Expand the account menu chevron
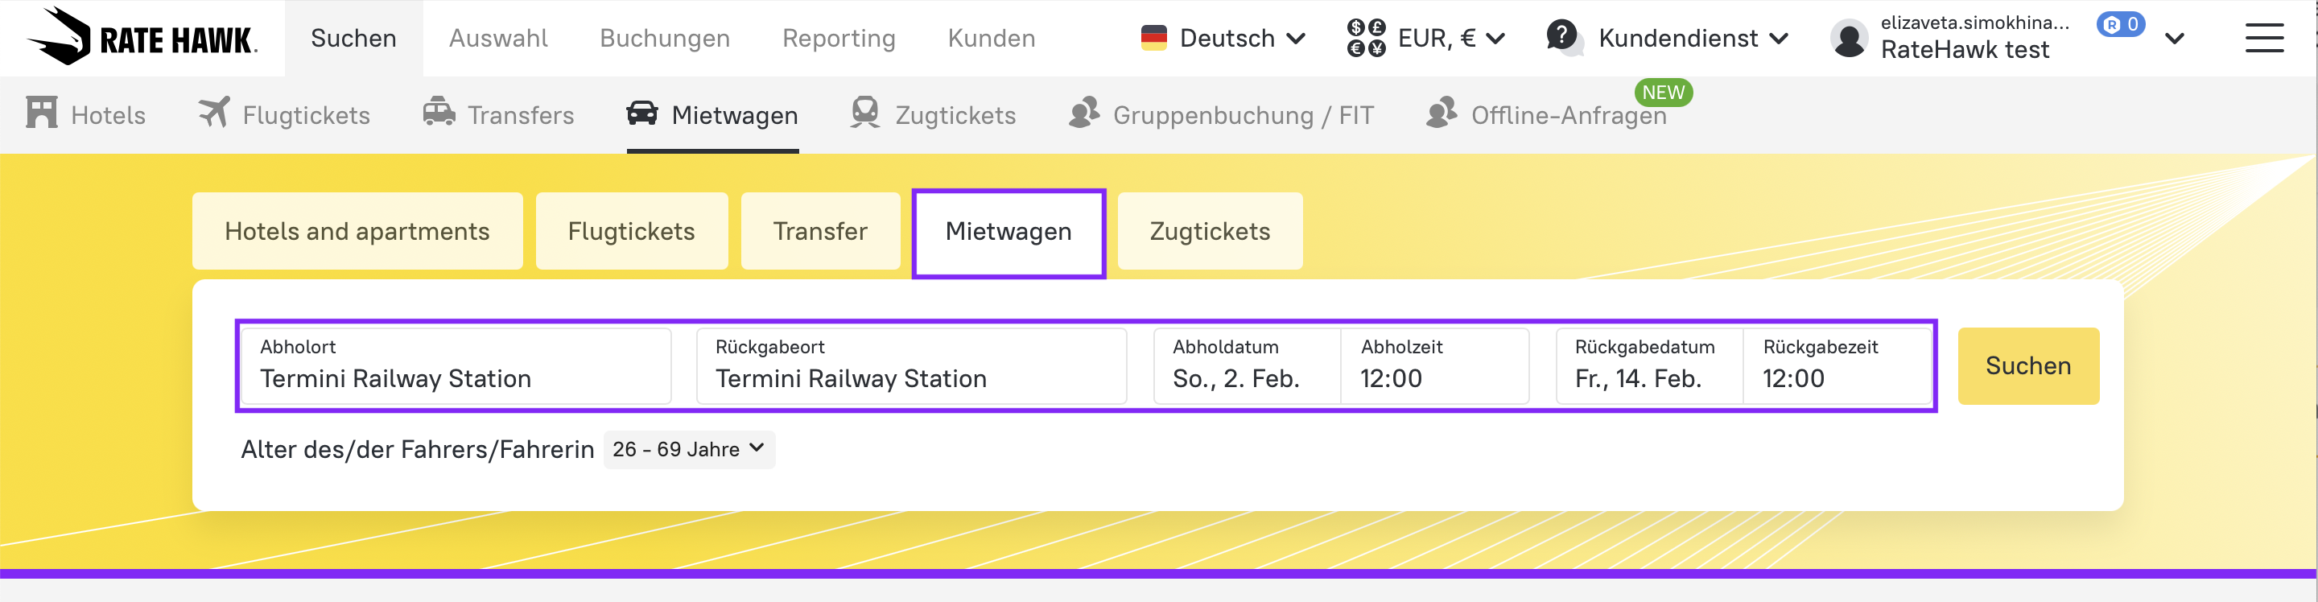The height and width of the screenshot is (602, 2318). [x=2175, y=39]
